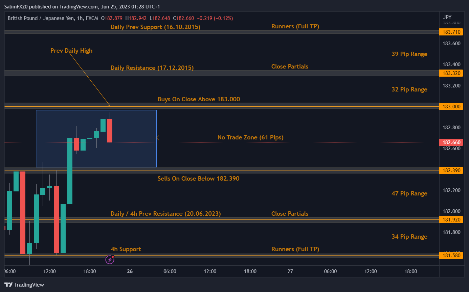Click the 27 date marker on time axis
The width and height of the screenshot is (469, 292).
click(290, 271)
